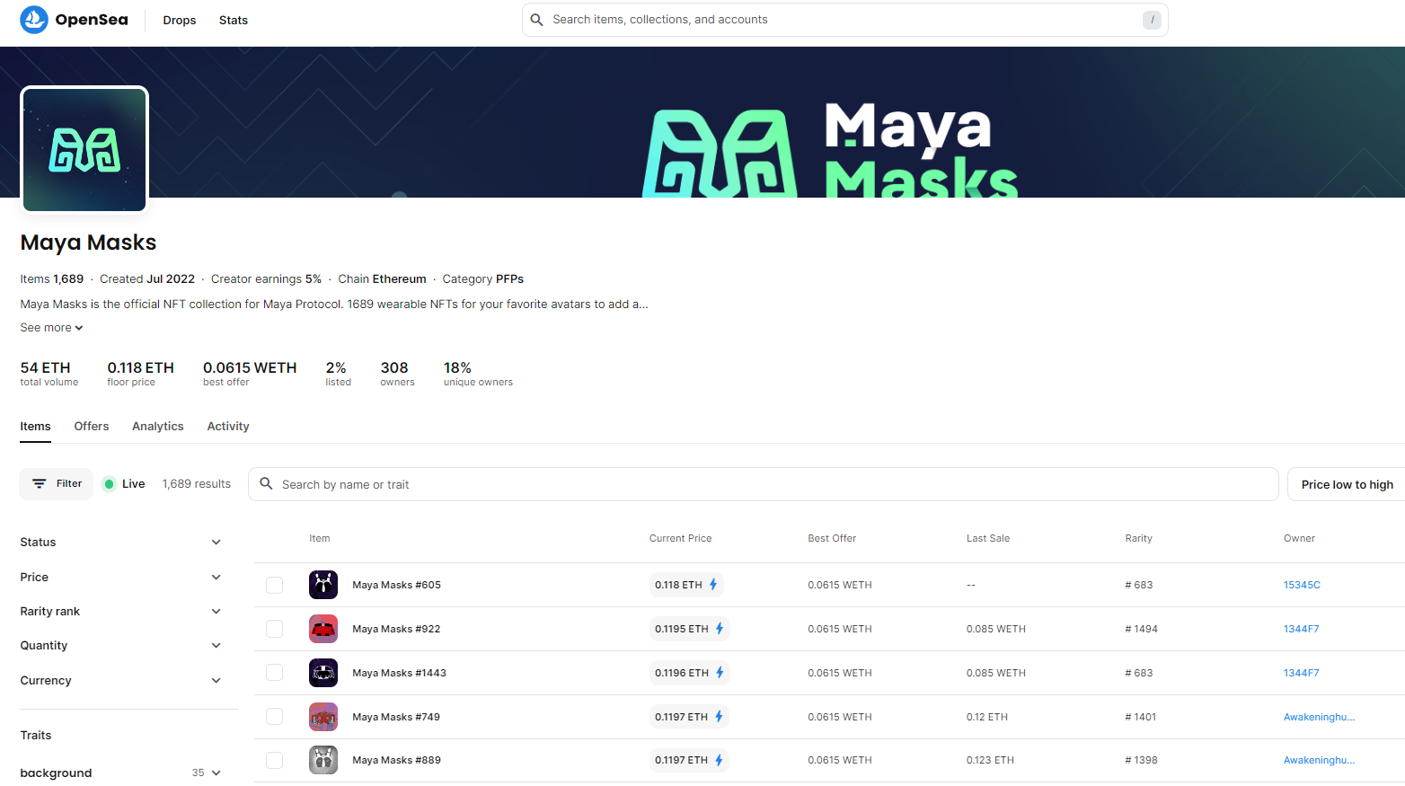The height and width of the screenshot is (786, 1405).
Task: Select checkbox for Maya Masks #1443
Action: coord(275,673)
